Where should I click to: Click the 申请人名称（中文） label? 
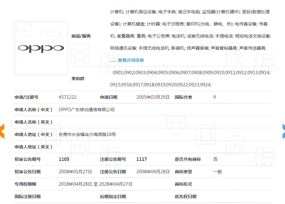[x=34, y=110]
